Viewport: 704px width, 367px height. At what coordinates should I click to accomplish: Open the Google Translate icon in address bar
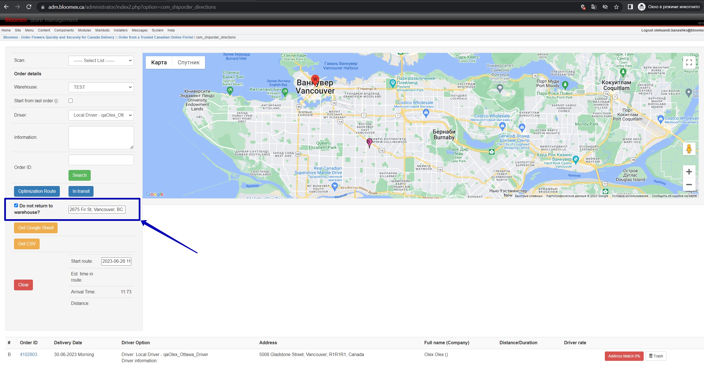pos(594,7)
